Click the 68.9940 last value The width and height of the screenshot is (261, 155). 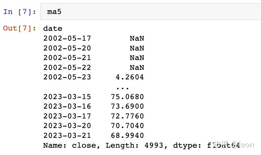(x=127, y=135)
